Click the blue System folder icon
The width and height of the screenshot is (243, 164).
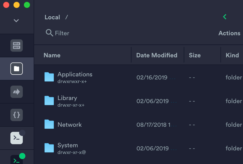[49, 147]
